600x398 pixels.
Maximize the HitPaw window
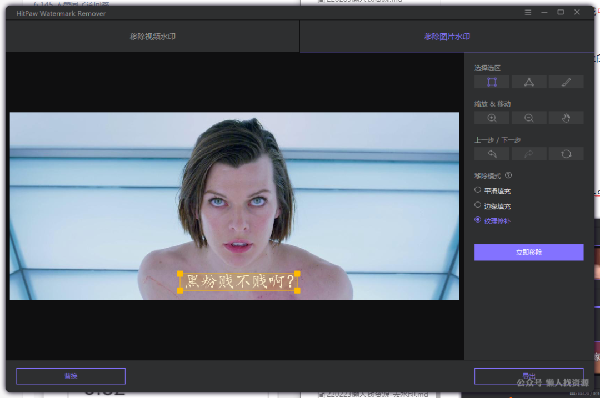pos(561,12)
